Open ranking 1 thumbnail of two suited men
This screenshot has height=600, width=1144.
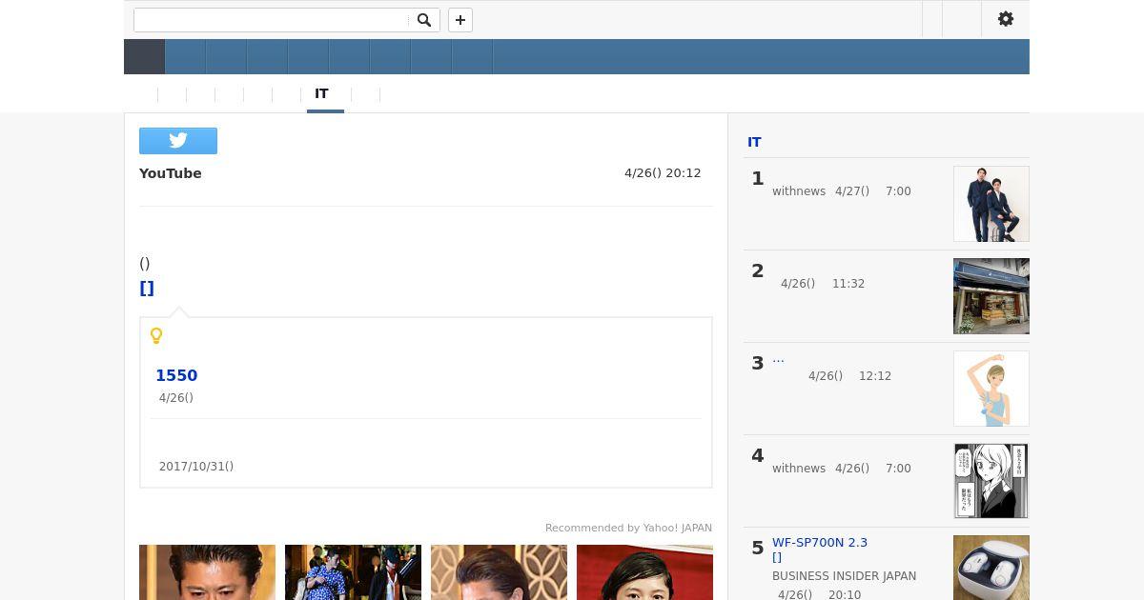tap(991, 204)
